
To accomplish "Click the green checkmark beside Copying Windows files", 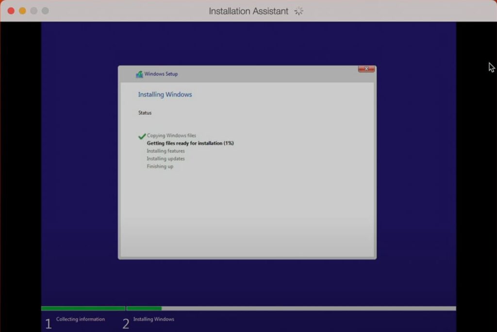I will pyautogui.click(x=142, y=136).
